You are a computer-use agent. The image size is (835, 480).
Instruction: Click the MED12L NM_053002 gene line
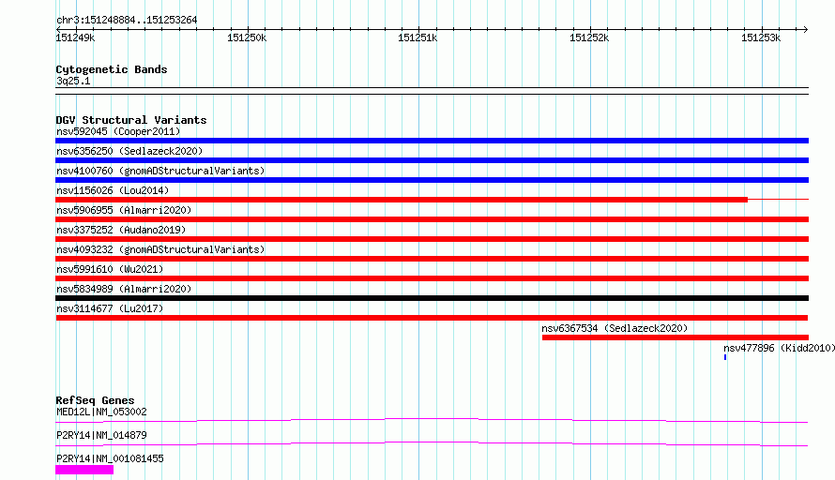(432, 420)
